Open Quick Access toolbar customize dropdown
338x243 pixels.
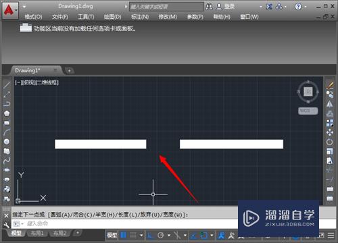click(24, 6)
